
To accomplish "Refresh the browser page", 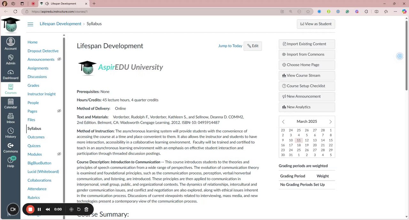I will [x=15, y=12].
